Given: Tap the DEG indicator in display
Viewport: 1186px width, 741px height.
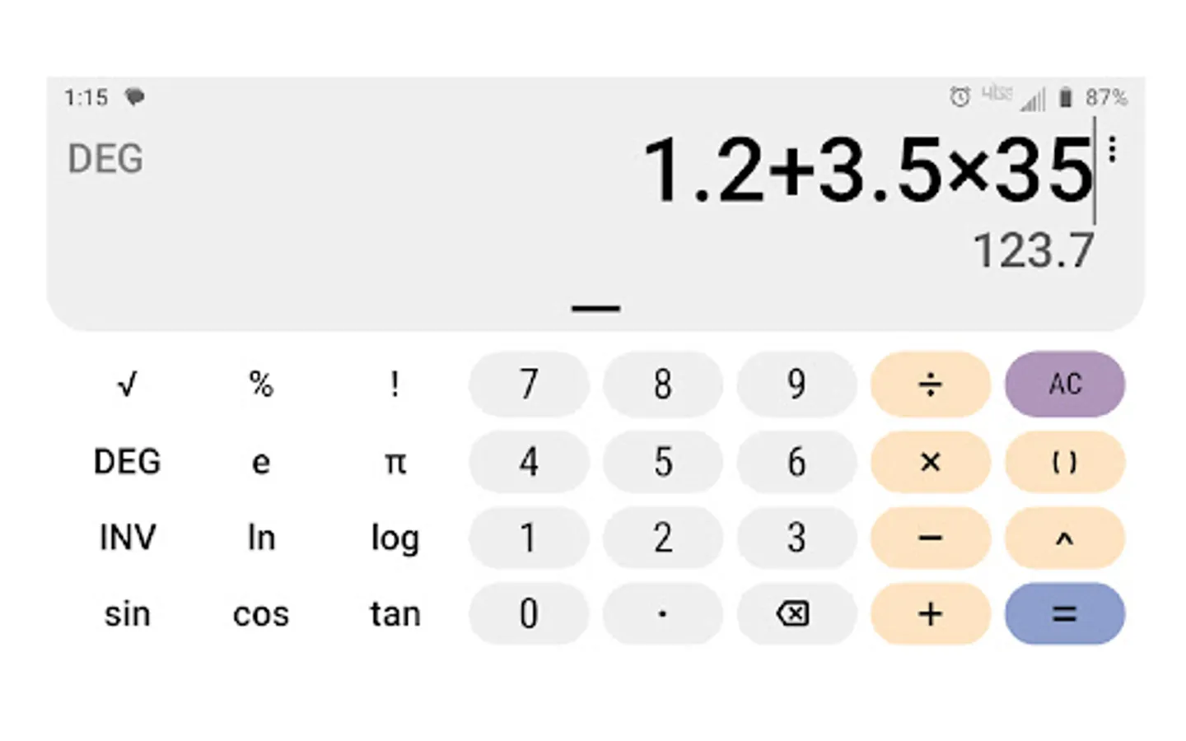Looking at the screenshot, I should [105, 159].
